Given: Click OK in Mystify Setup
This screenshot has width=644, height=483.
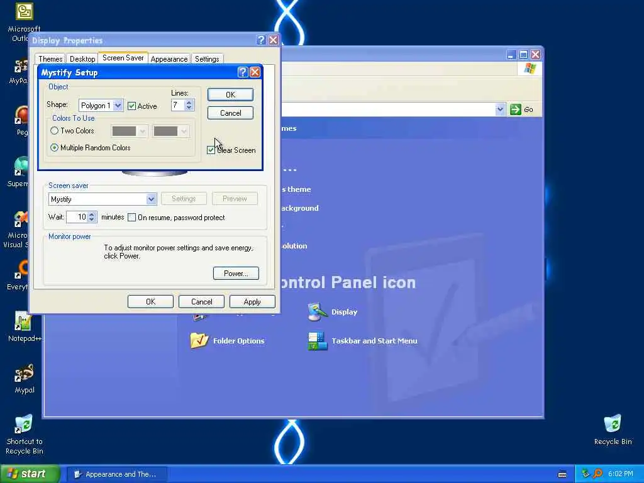Looking at the screenshot, I should point(230,94).
